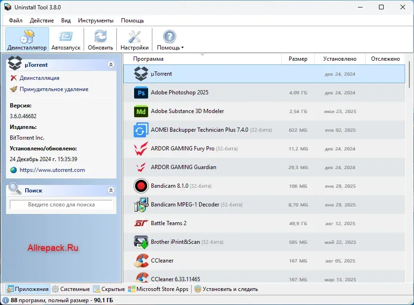Select the Bandicam 8.1.0 icon
The image size is (414, 305).
(x=141, y=186)
